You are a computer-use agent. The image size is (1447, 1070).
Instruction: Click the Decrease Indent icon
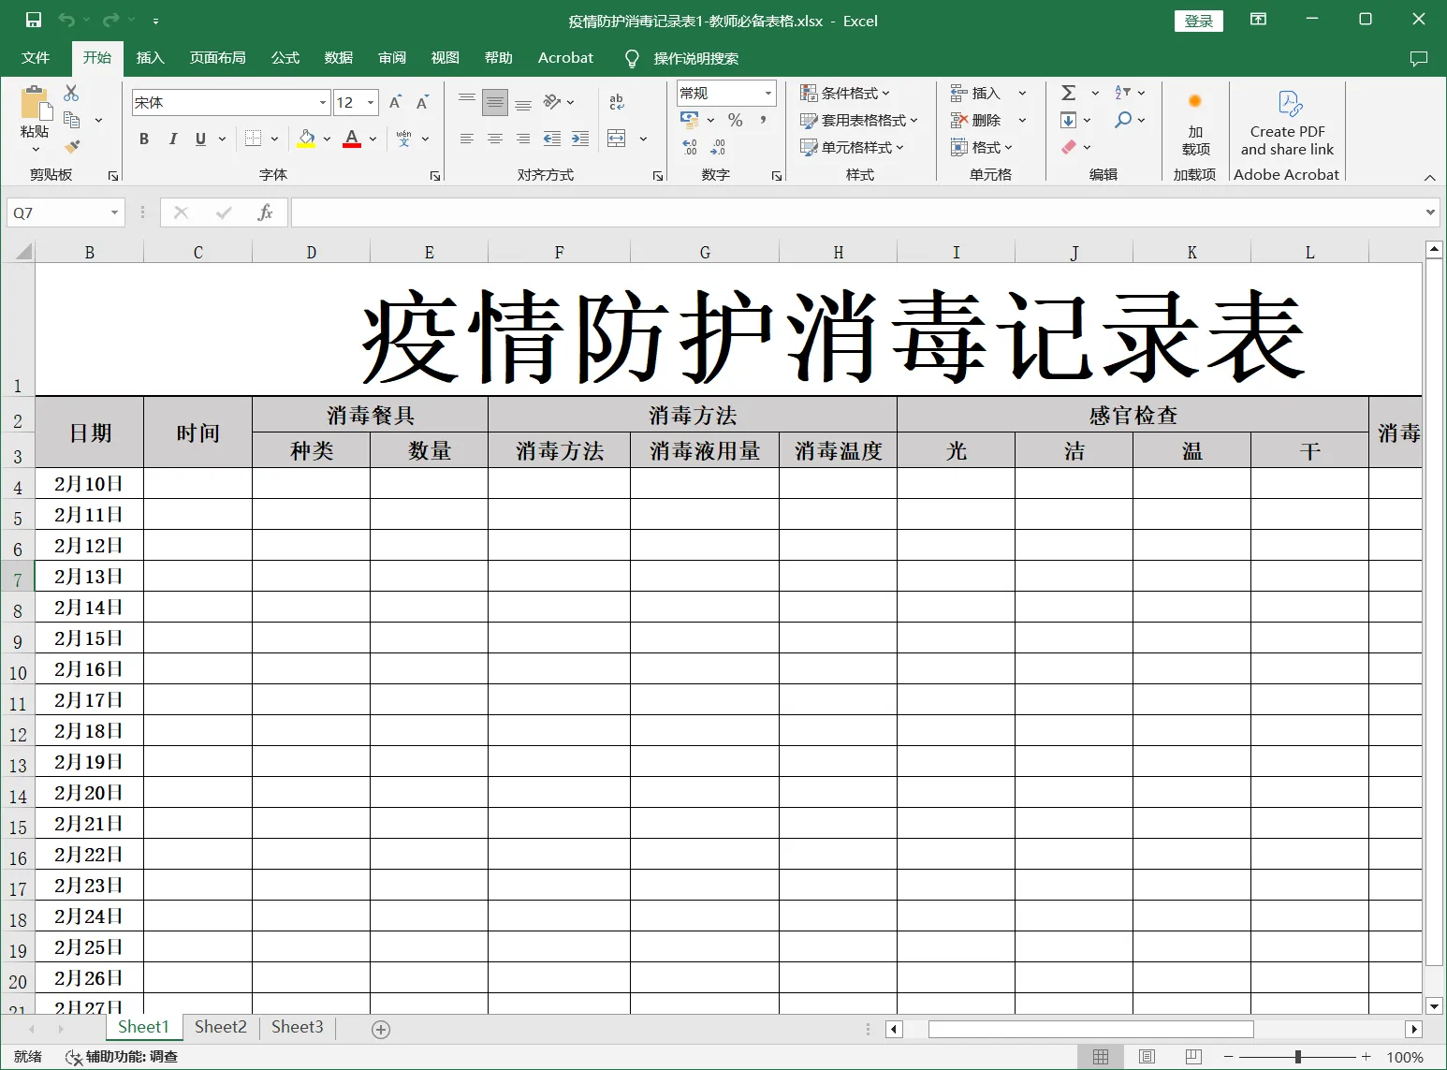point(552,139)
